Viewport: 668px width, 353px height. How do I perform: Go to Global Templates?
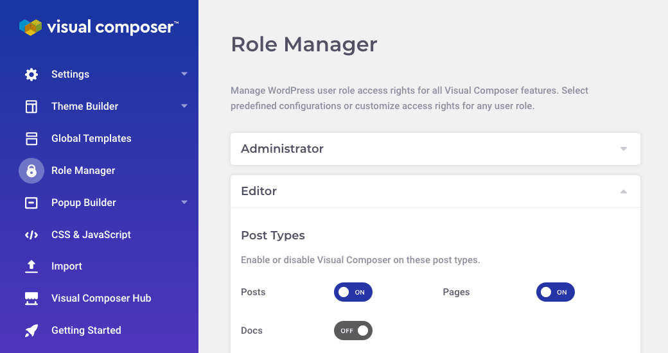[x=91, y=139]
